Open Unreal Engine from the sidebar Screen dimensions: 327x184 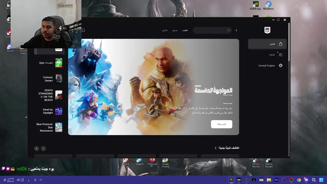267,65
